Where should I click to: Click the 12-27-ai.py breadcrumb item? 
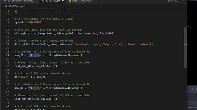[x=16, y=6]
